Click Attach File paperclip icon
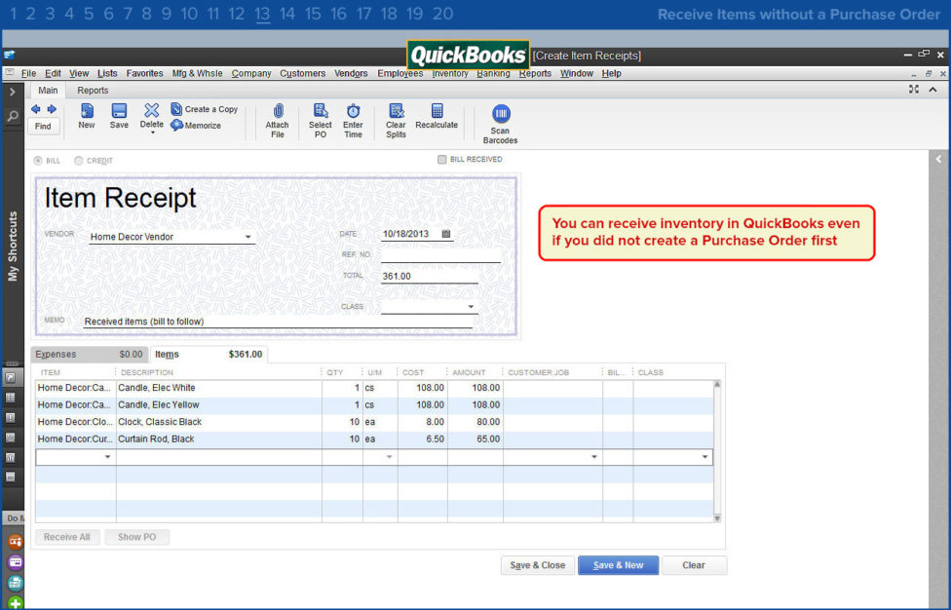This screenshot has width=951, height=610. tap(278, 111)
